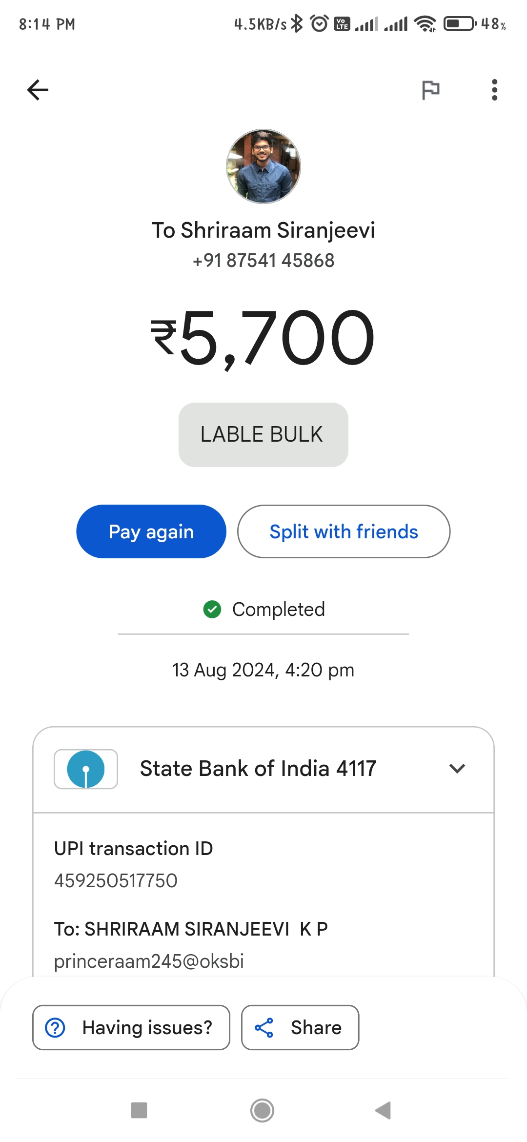
Task: Tap the State Bank of India logo
Action: pyautogui.click(x=86, y=769)
